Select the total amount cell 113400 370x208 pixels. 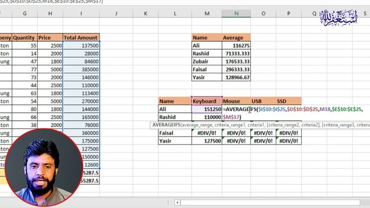[81, 93]
